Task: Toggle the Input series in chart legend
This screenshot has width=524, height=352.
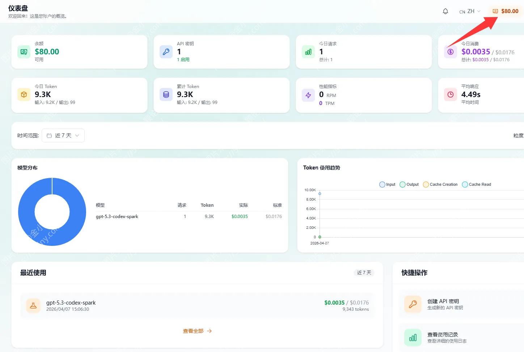Action: 387,184
